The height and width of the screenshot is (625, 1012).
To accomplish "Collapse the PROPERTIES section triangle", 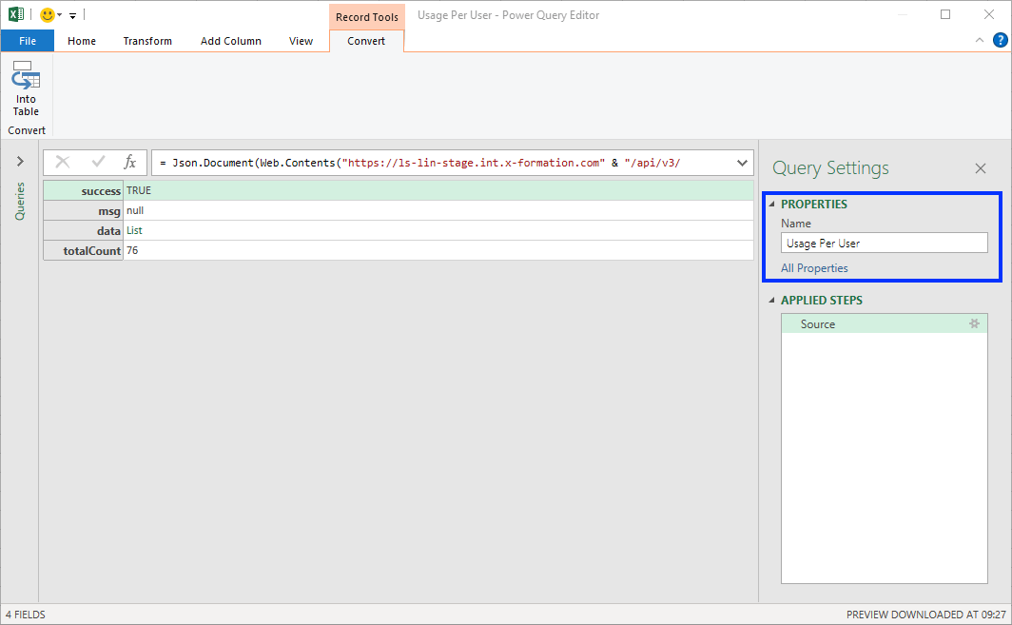I will click(772, 204).
